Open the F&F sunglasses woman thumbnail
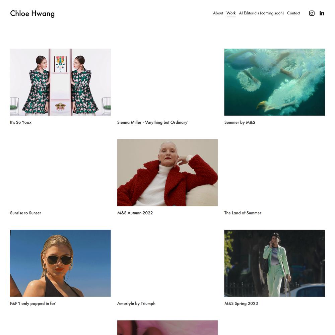 pyautogui.click(x=60, y=263)
